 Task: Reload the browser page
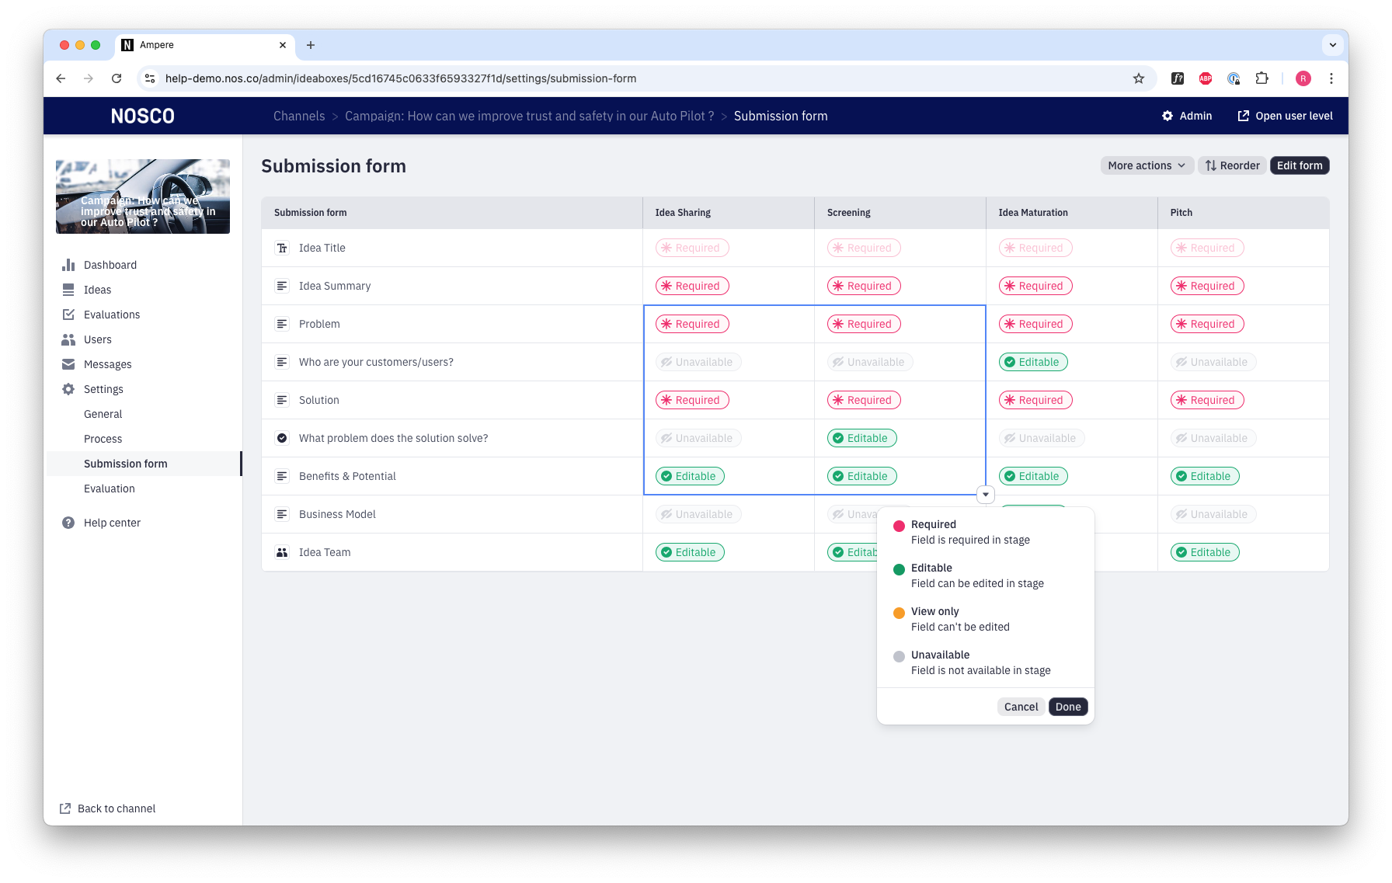click(117, 78)
